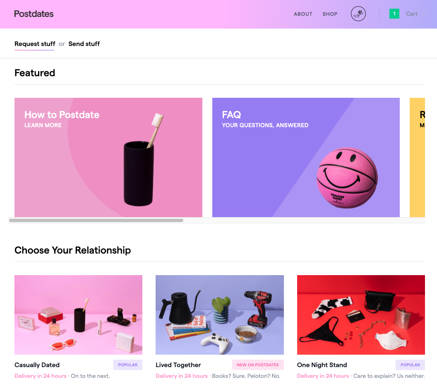Viewport: 437px width, 387px height.
Task: Open the How to Postdate featured card
Action: (108, 157)
